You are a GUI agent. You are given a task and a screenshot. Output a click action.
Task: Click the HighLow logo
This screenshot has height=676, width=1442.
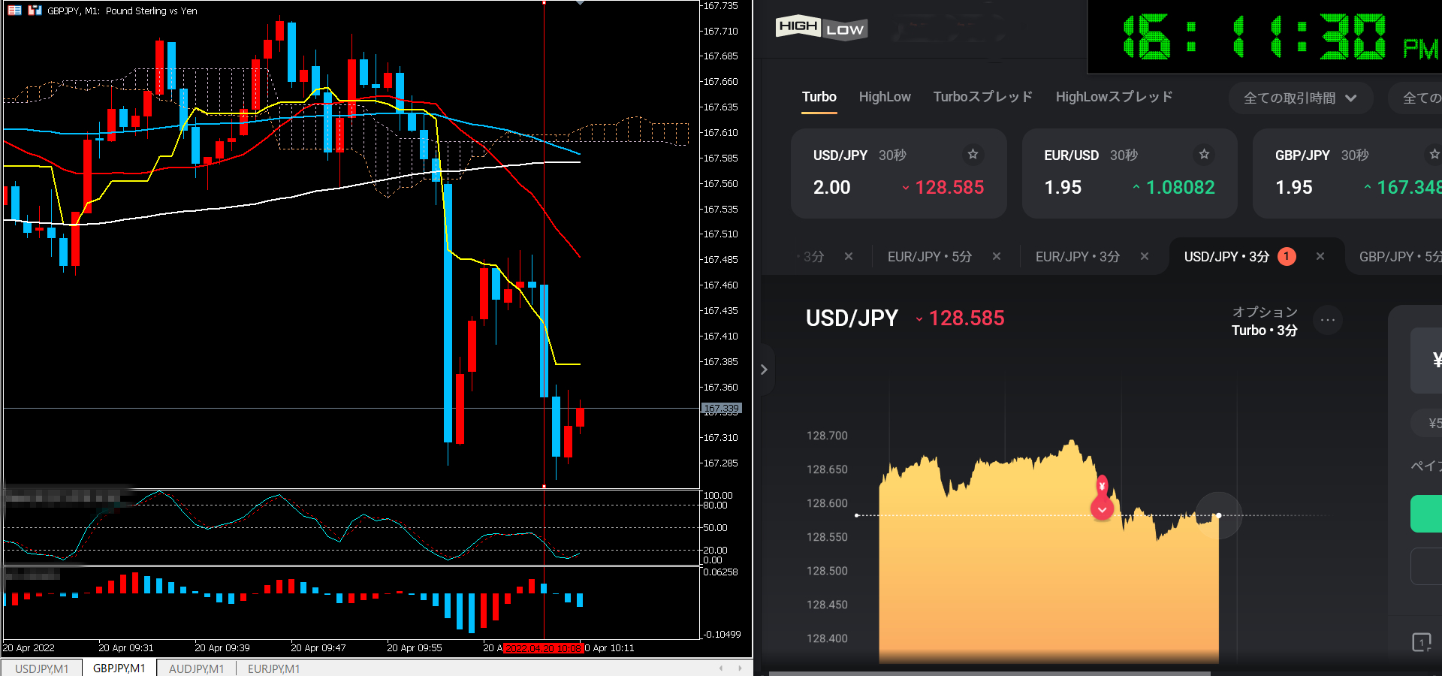point(821,29)
